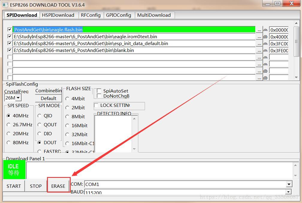302x203 pixels.
Task: Click the 0x40000 address field
Action: [279, 37]
